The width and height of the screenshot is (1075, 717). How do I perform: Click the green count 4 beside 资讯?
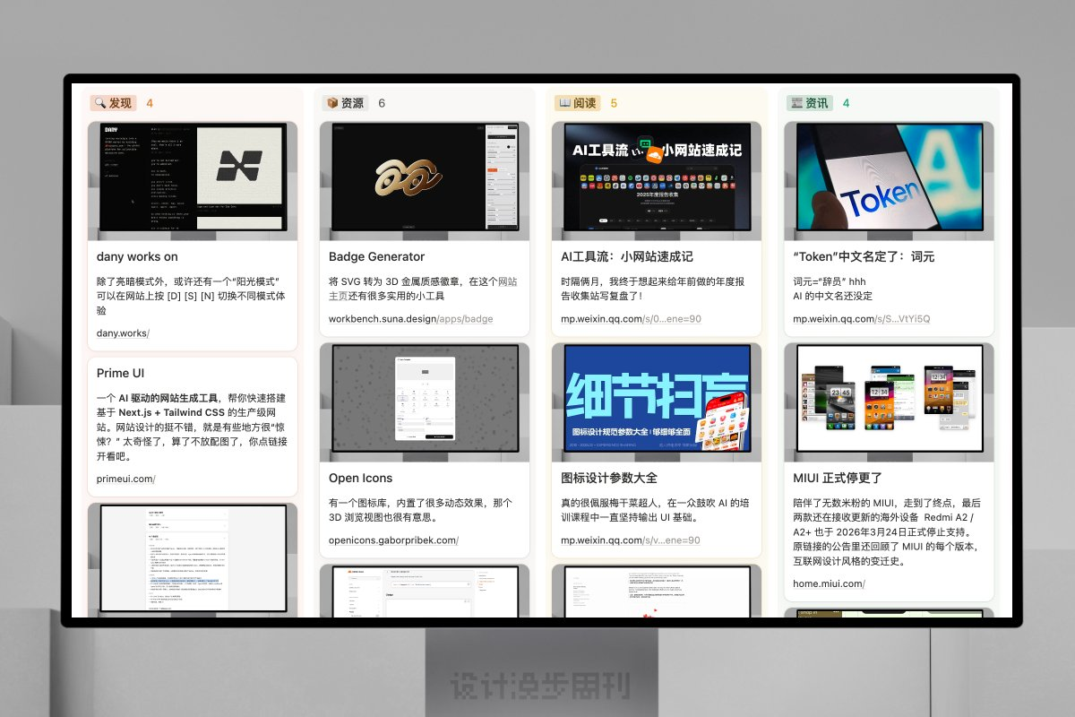846,103
